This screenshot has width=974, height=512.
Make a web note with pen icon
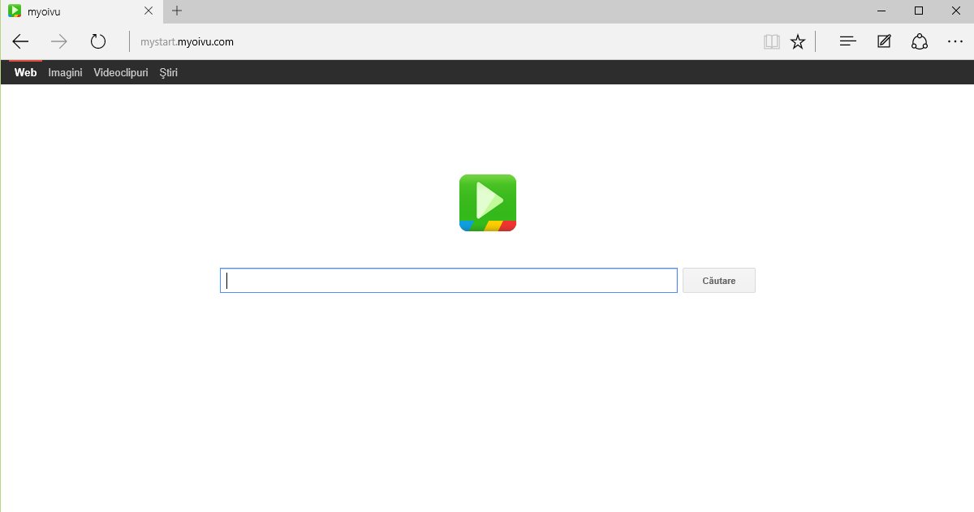click(884, 41)
